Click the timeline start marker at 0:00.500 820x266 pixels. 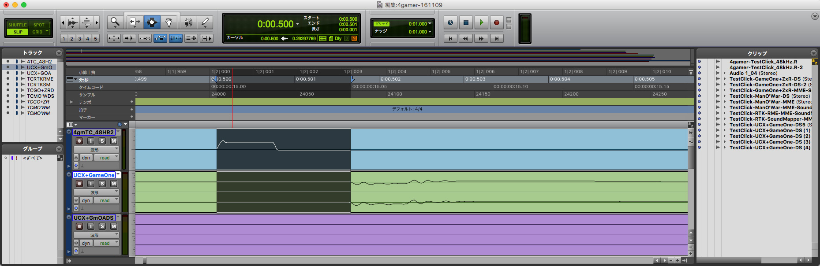coord(215,79)
